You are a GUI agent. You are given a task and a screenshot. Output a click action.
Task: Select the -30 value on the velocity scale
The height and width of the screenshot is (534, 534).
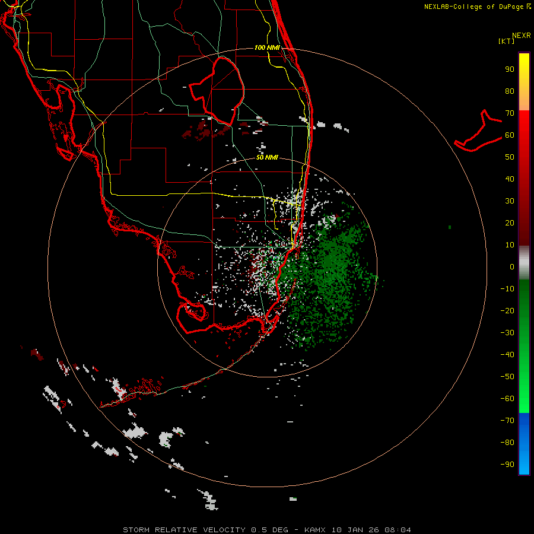(x=507, y=333)
